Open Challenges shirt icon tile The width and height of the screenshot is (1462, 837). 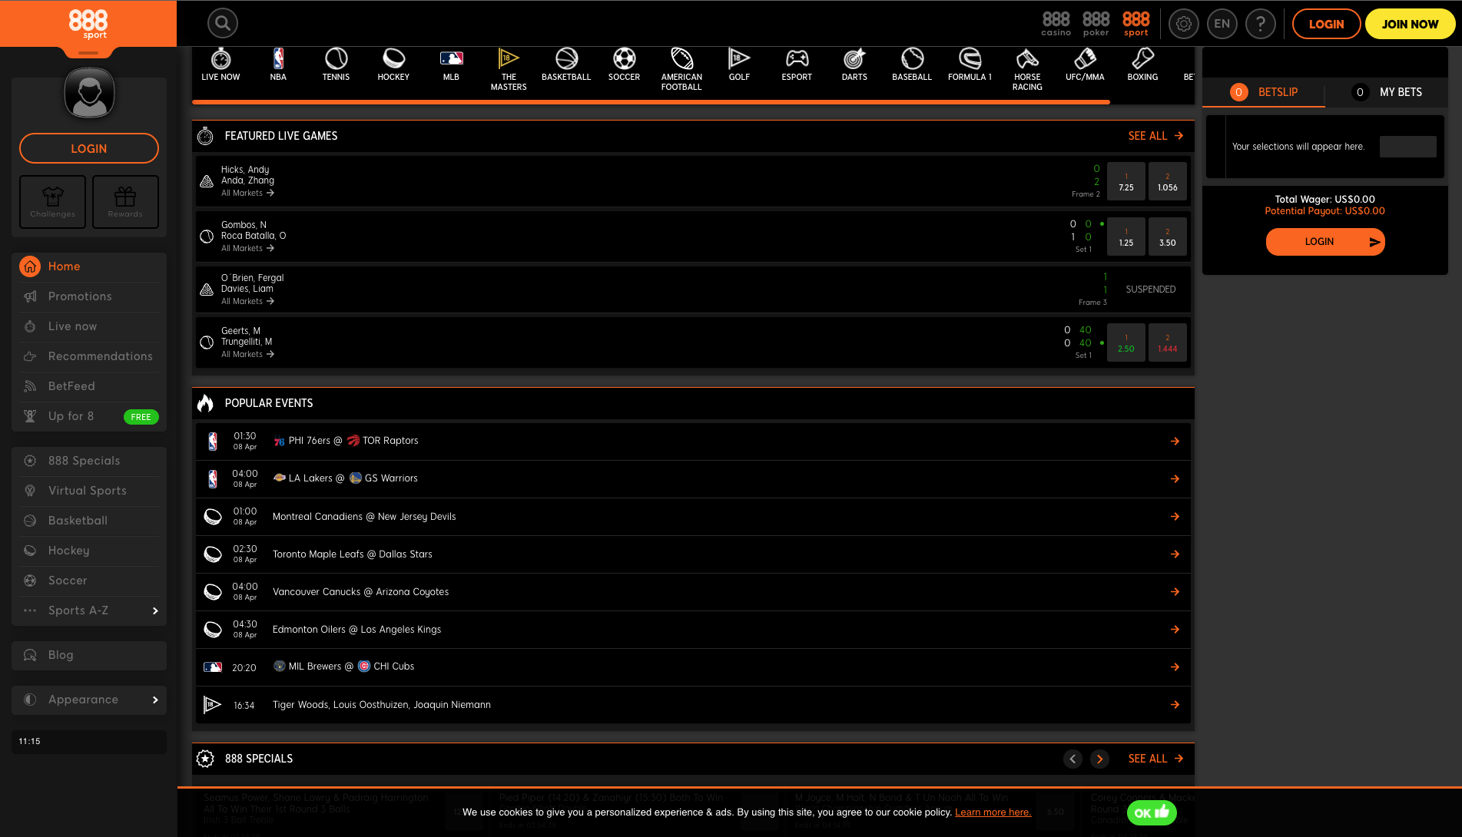tap(53, 202)
